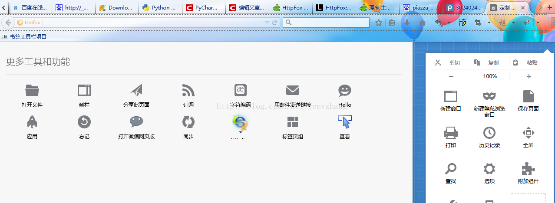
Task: Click the Sync (同步) arrows icon
Action: click(188, 122)
